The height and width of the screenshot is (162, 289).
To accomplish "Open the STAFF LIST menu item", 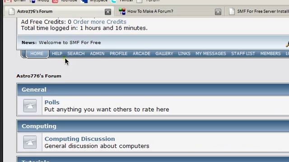I will pos(243,54).
